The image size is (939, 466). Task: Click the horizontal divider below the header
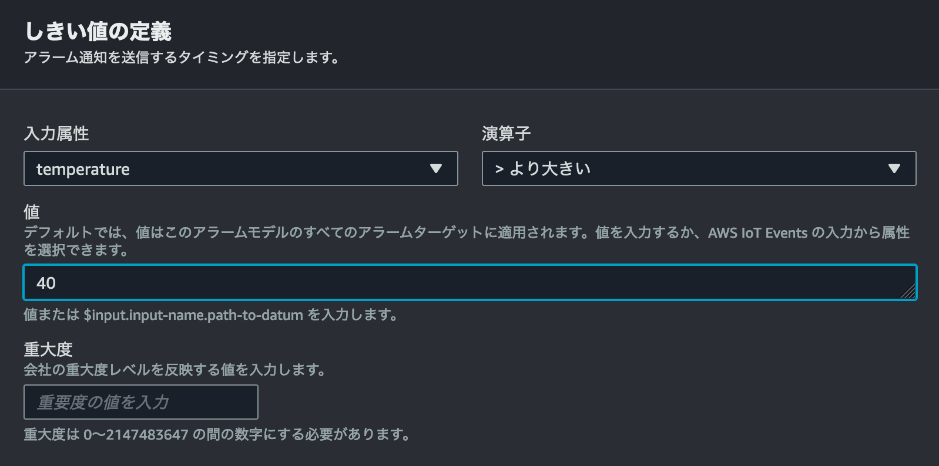469,89
